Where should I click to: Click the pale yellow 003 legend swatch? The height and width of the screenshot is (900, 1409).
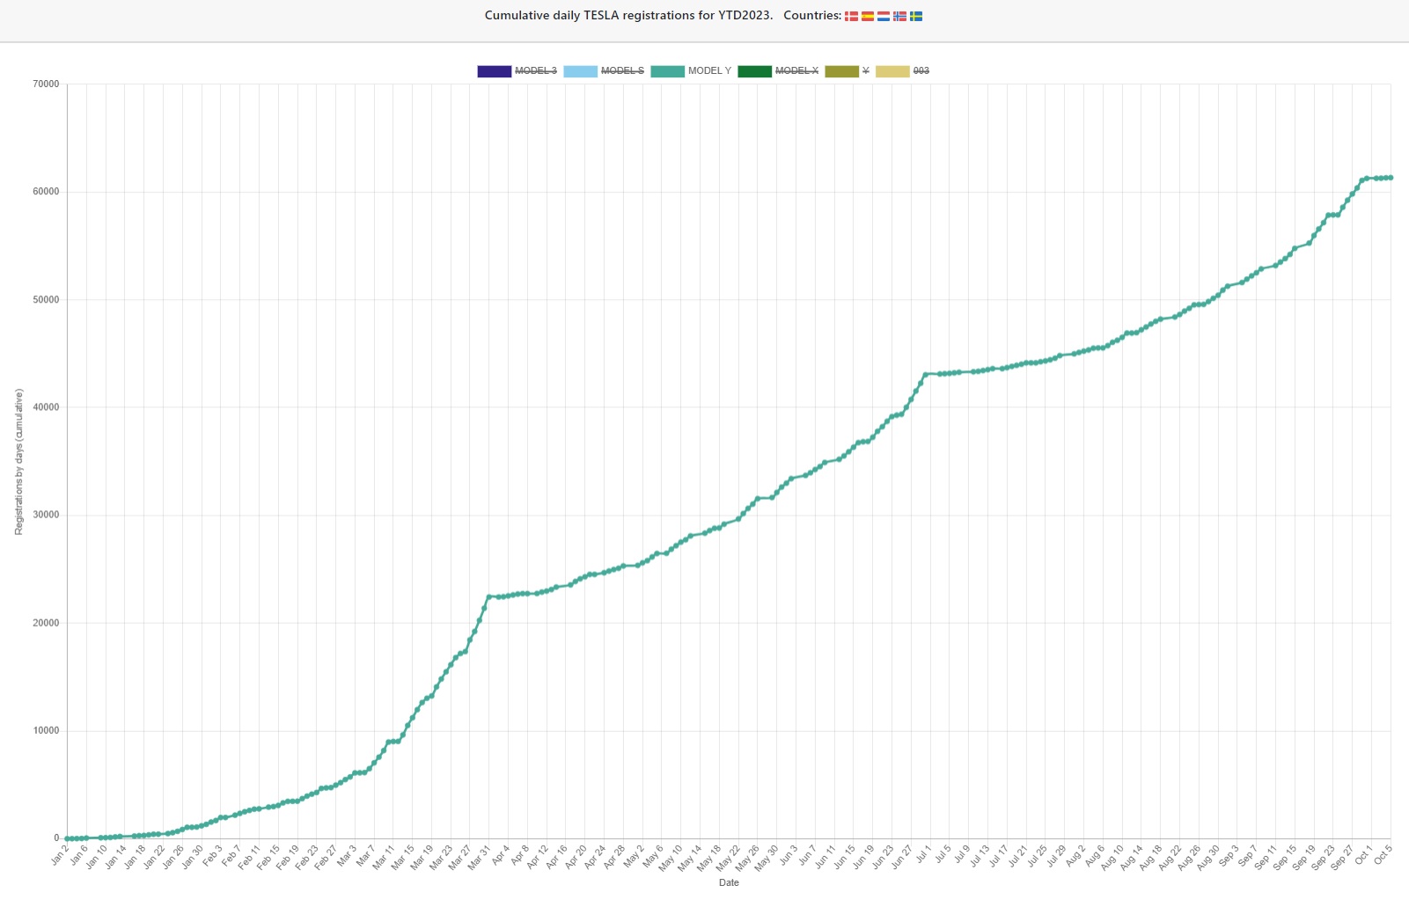[x=892, y=71]
